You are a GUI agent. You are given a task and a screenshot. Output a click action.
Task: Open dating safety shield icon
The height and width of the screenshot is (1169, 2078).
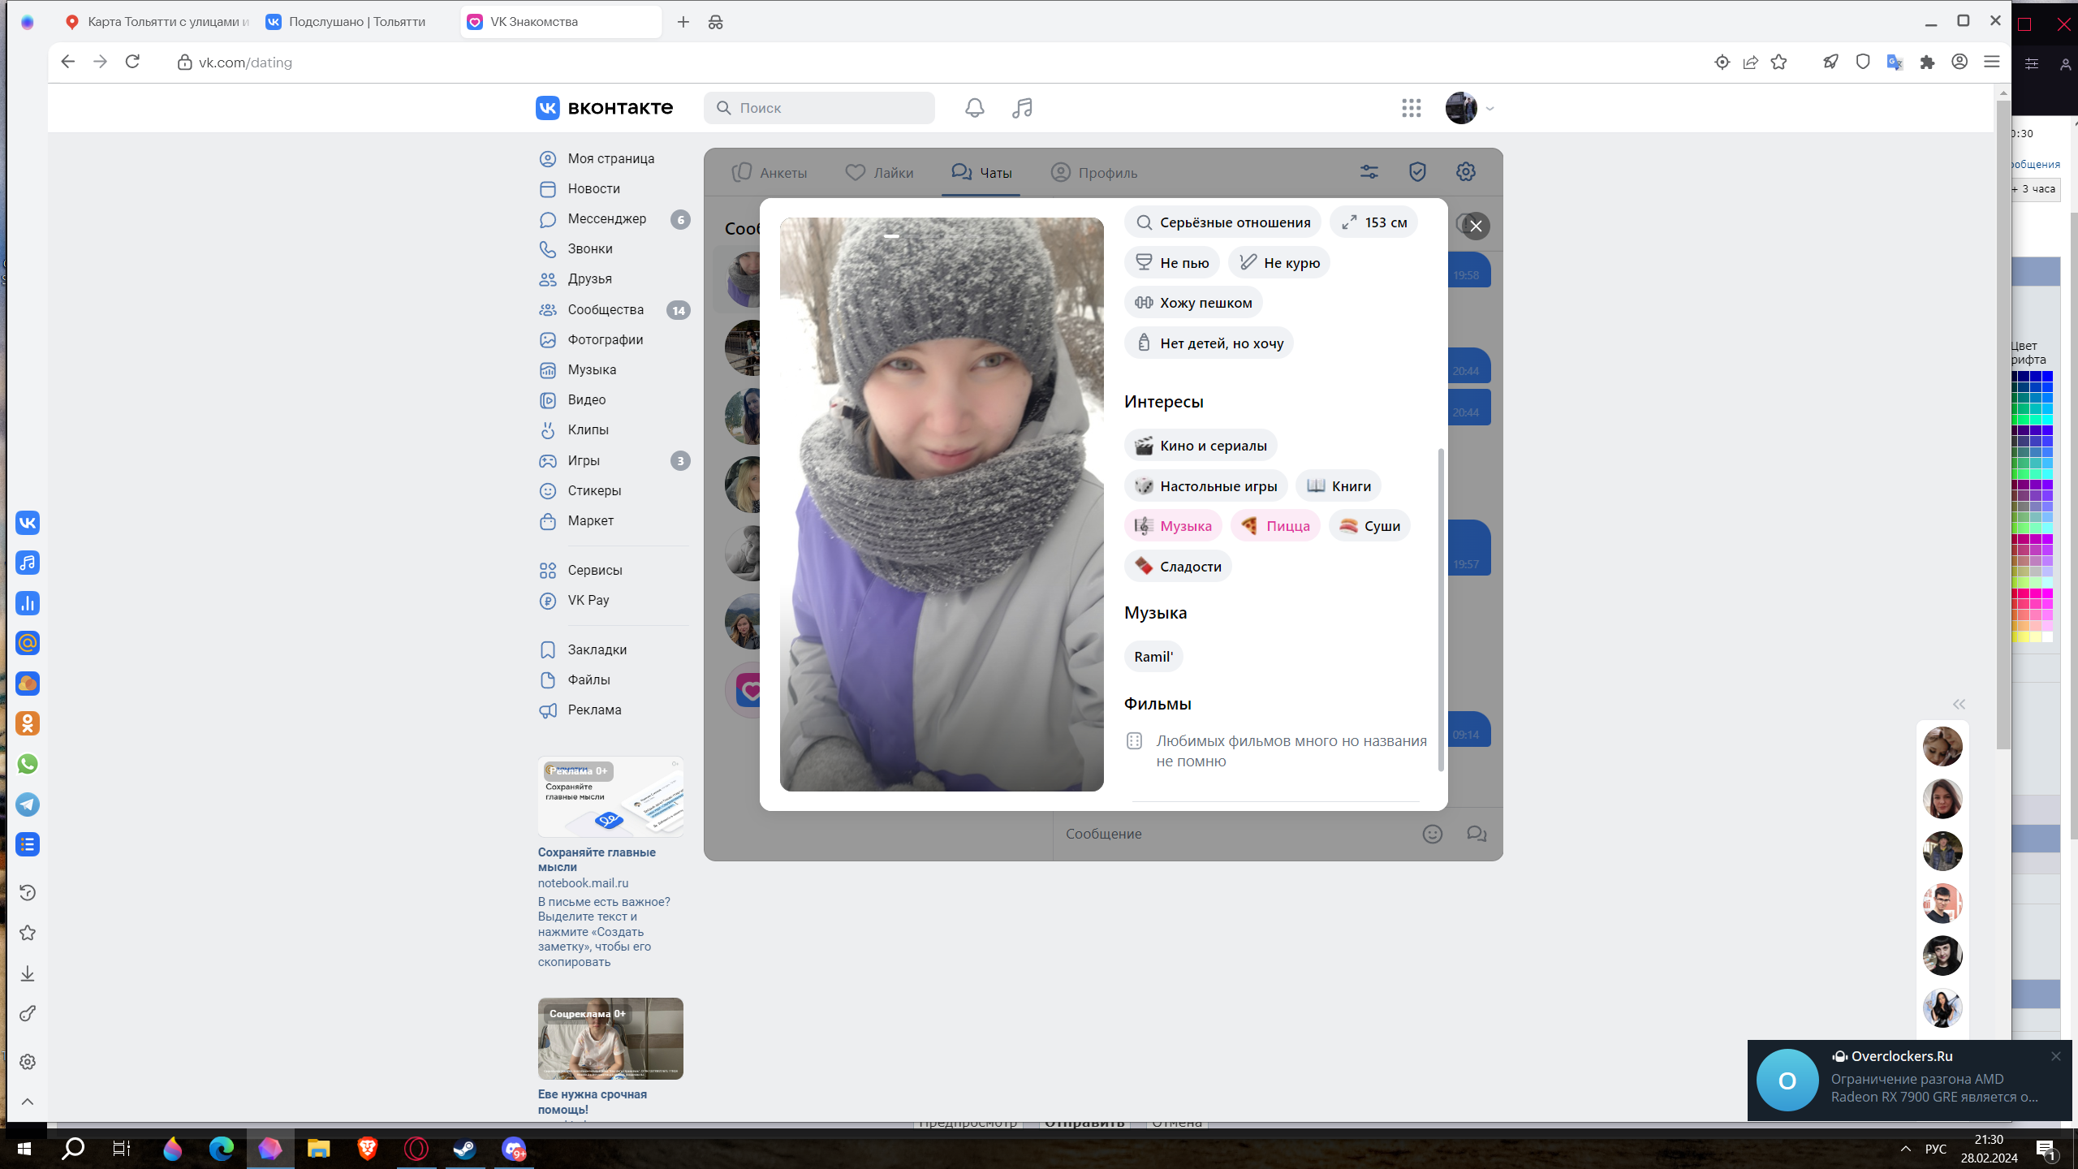(1417, 172)
